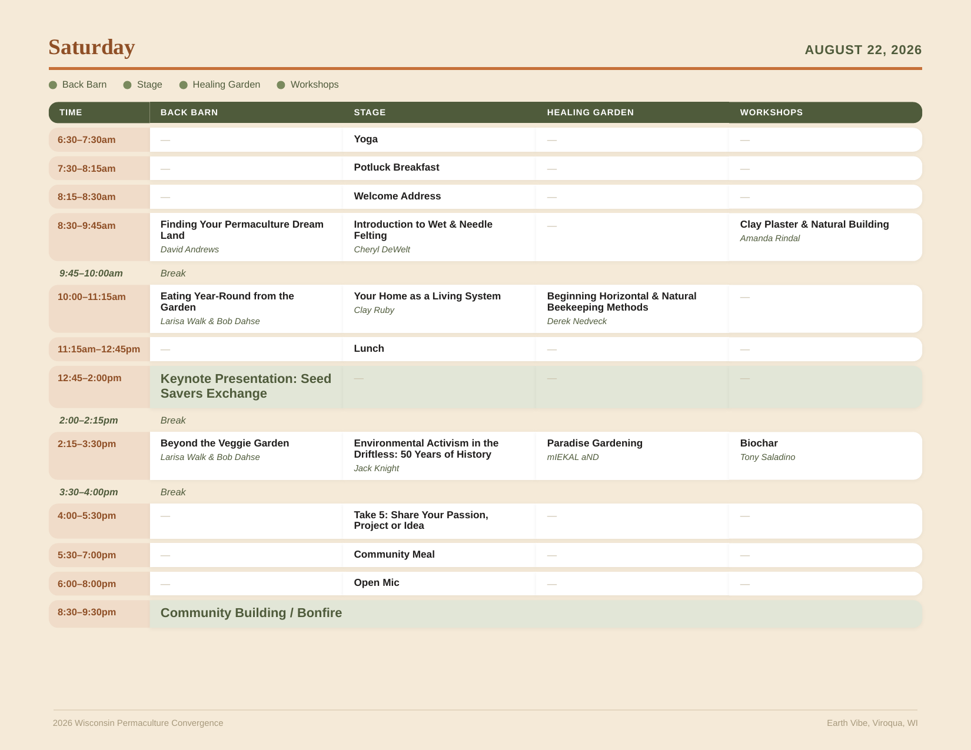Image resolution: width=971 pixels, height=750 pixels.
Task: Open 'Eating Year-Round from the Garden'
Action: (227, 302)
